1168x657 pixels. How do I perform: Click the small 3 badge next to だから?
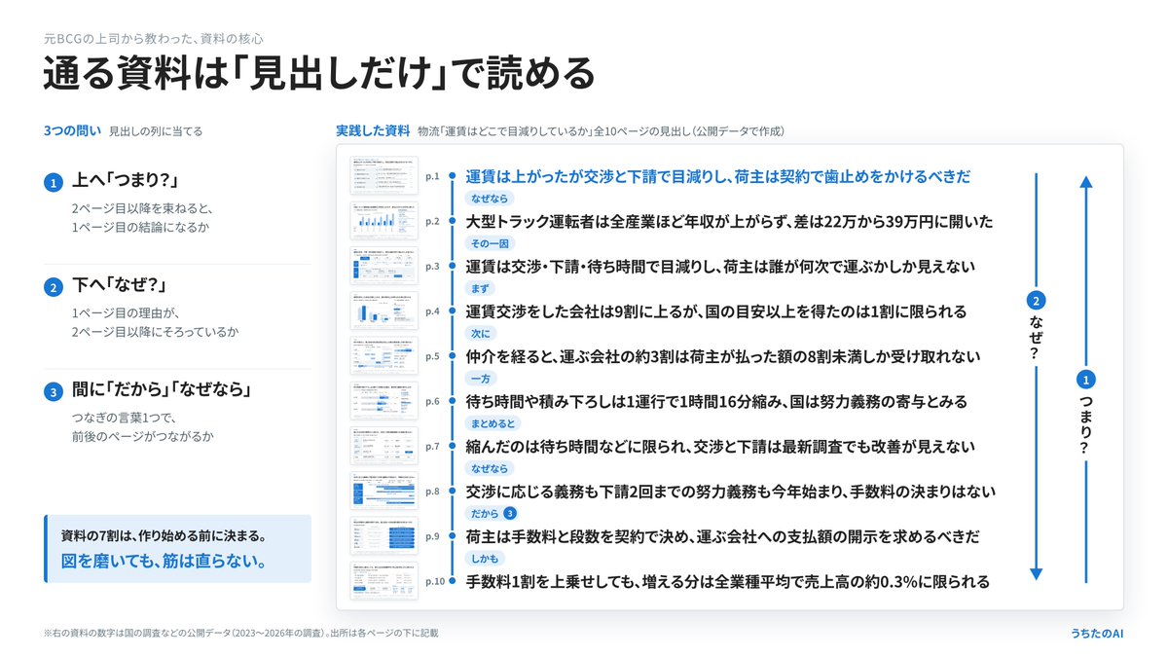point(510,513)
